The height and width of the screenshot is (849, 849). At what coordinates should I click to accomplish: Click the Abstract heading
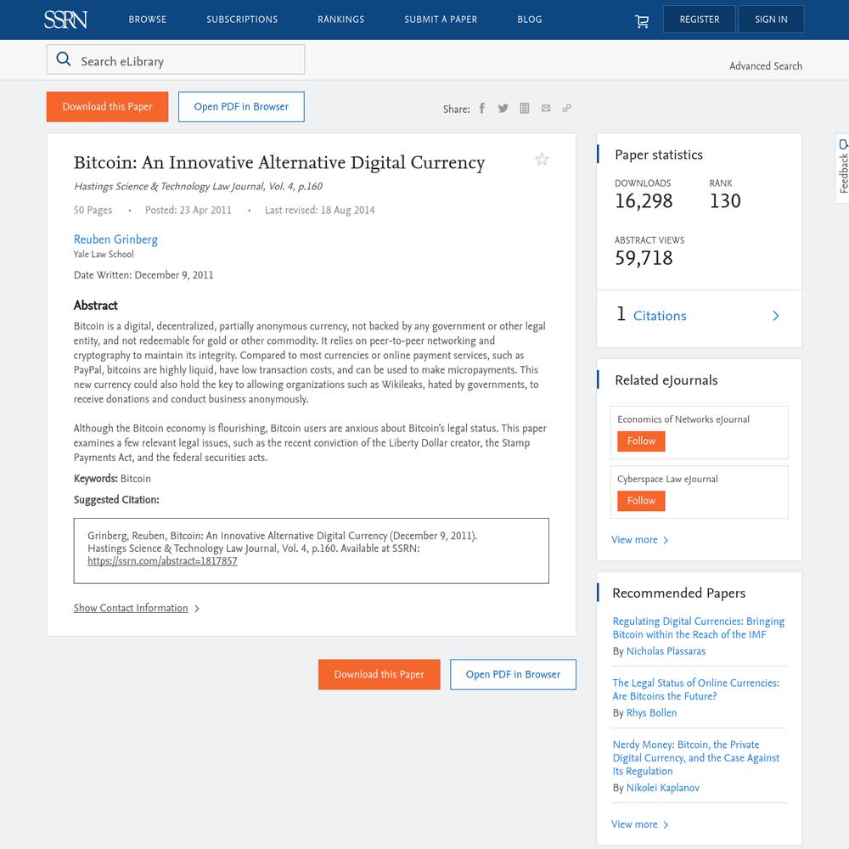pyautogui.click(x=95, y=306)
